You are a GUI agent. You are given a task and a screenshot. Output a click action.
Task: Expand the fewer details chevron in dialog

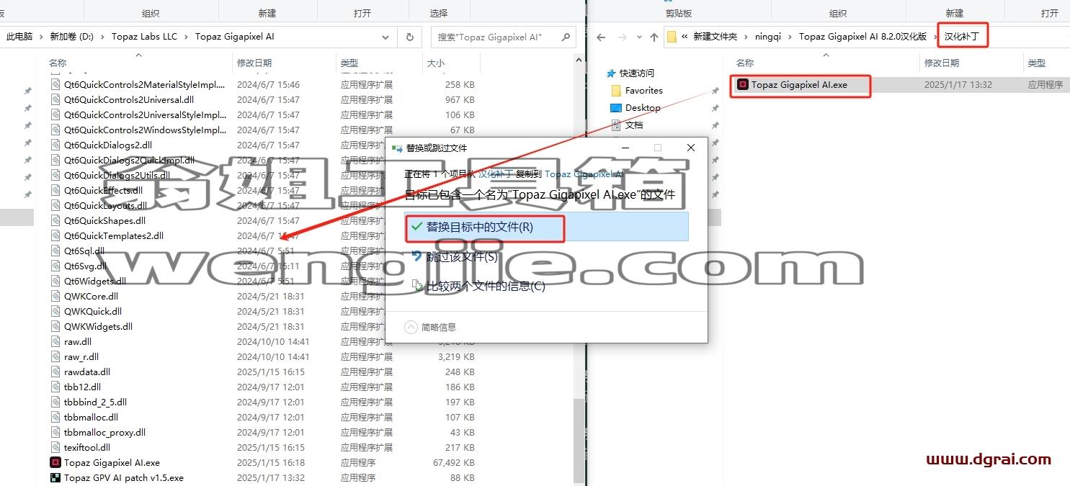[411, 327]
